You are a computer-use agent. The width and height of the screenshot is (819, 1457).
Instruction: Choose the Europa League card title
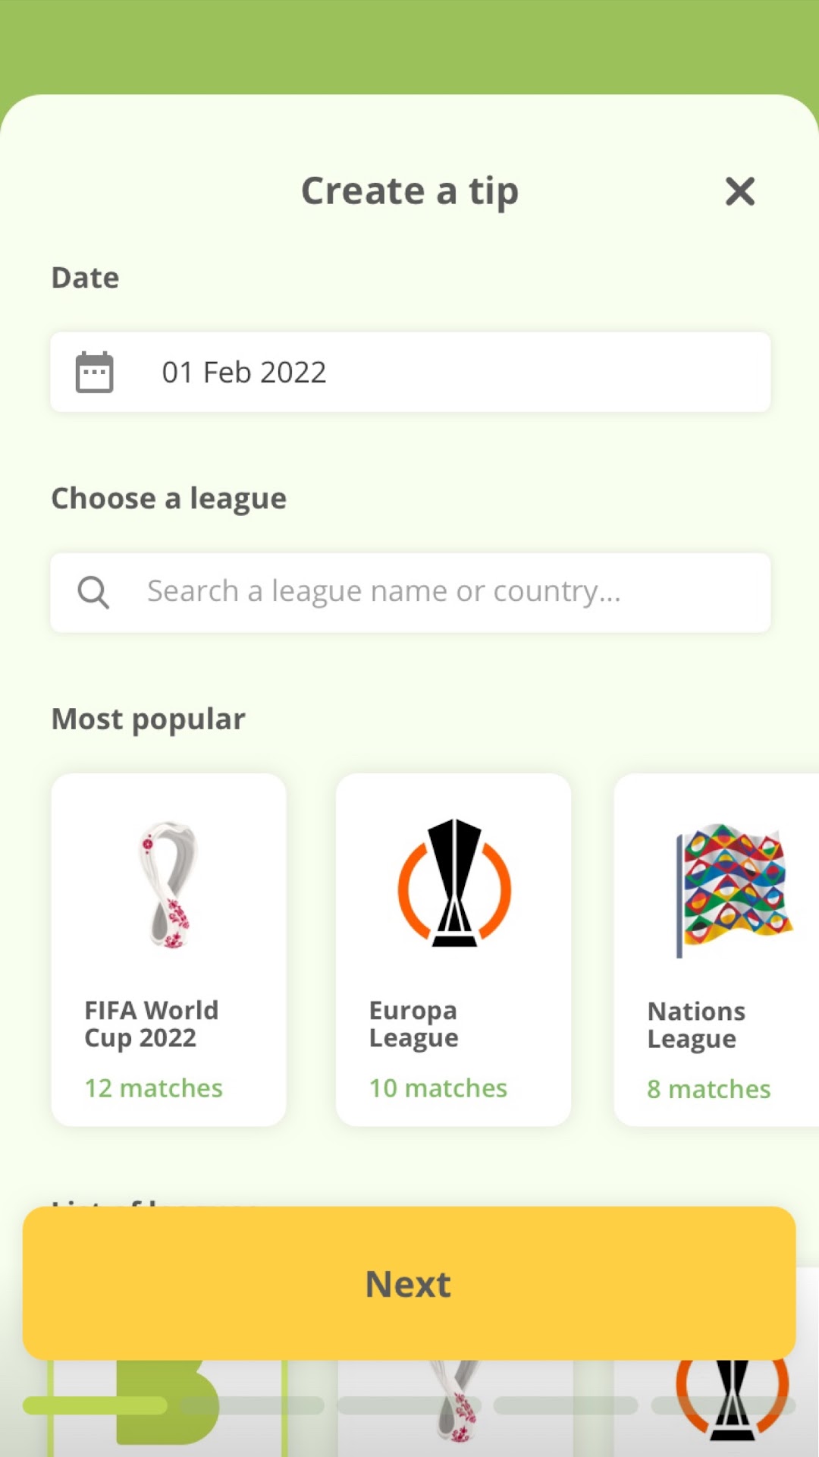tap(413, 1024)
